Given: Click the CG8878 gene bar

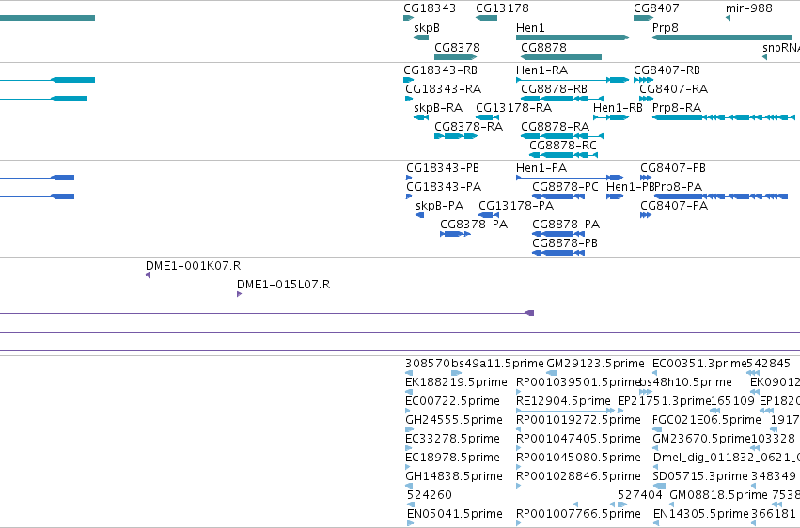Looking at the screenshot, I should point(561,57).
